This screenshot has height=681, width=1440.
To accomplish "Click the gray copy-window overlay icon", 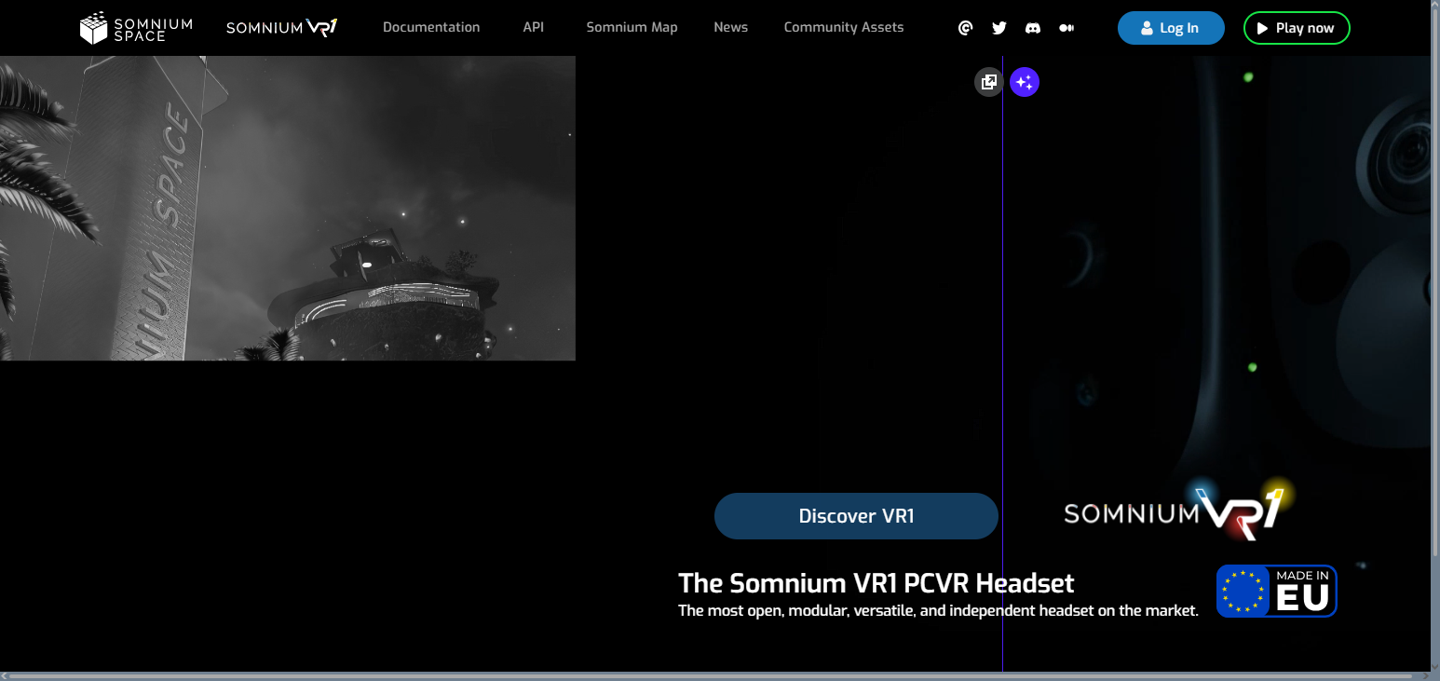I will (x=989, y=82).
